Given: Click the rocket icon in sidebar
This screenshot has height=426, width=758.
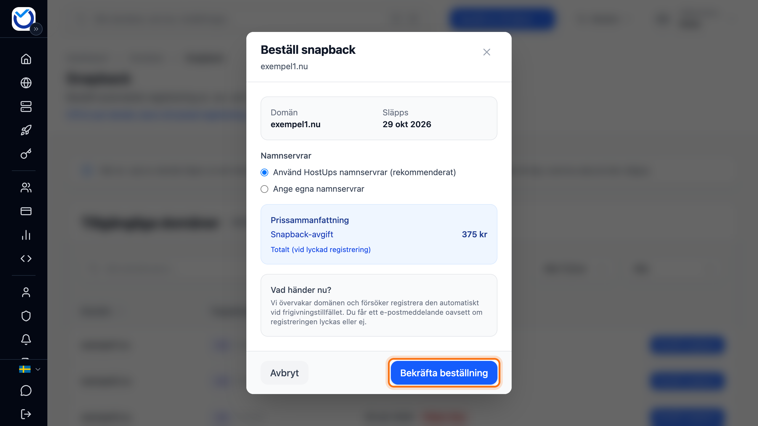Looking at the screenshot, I should pos(26,130).
